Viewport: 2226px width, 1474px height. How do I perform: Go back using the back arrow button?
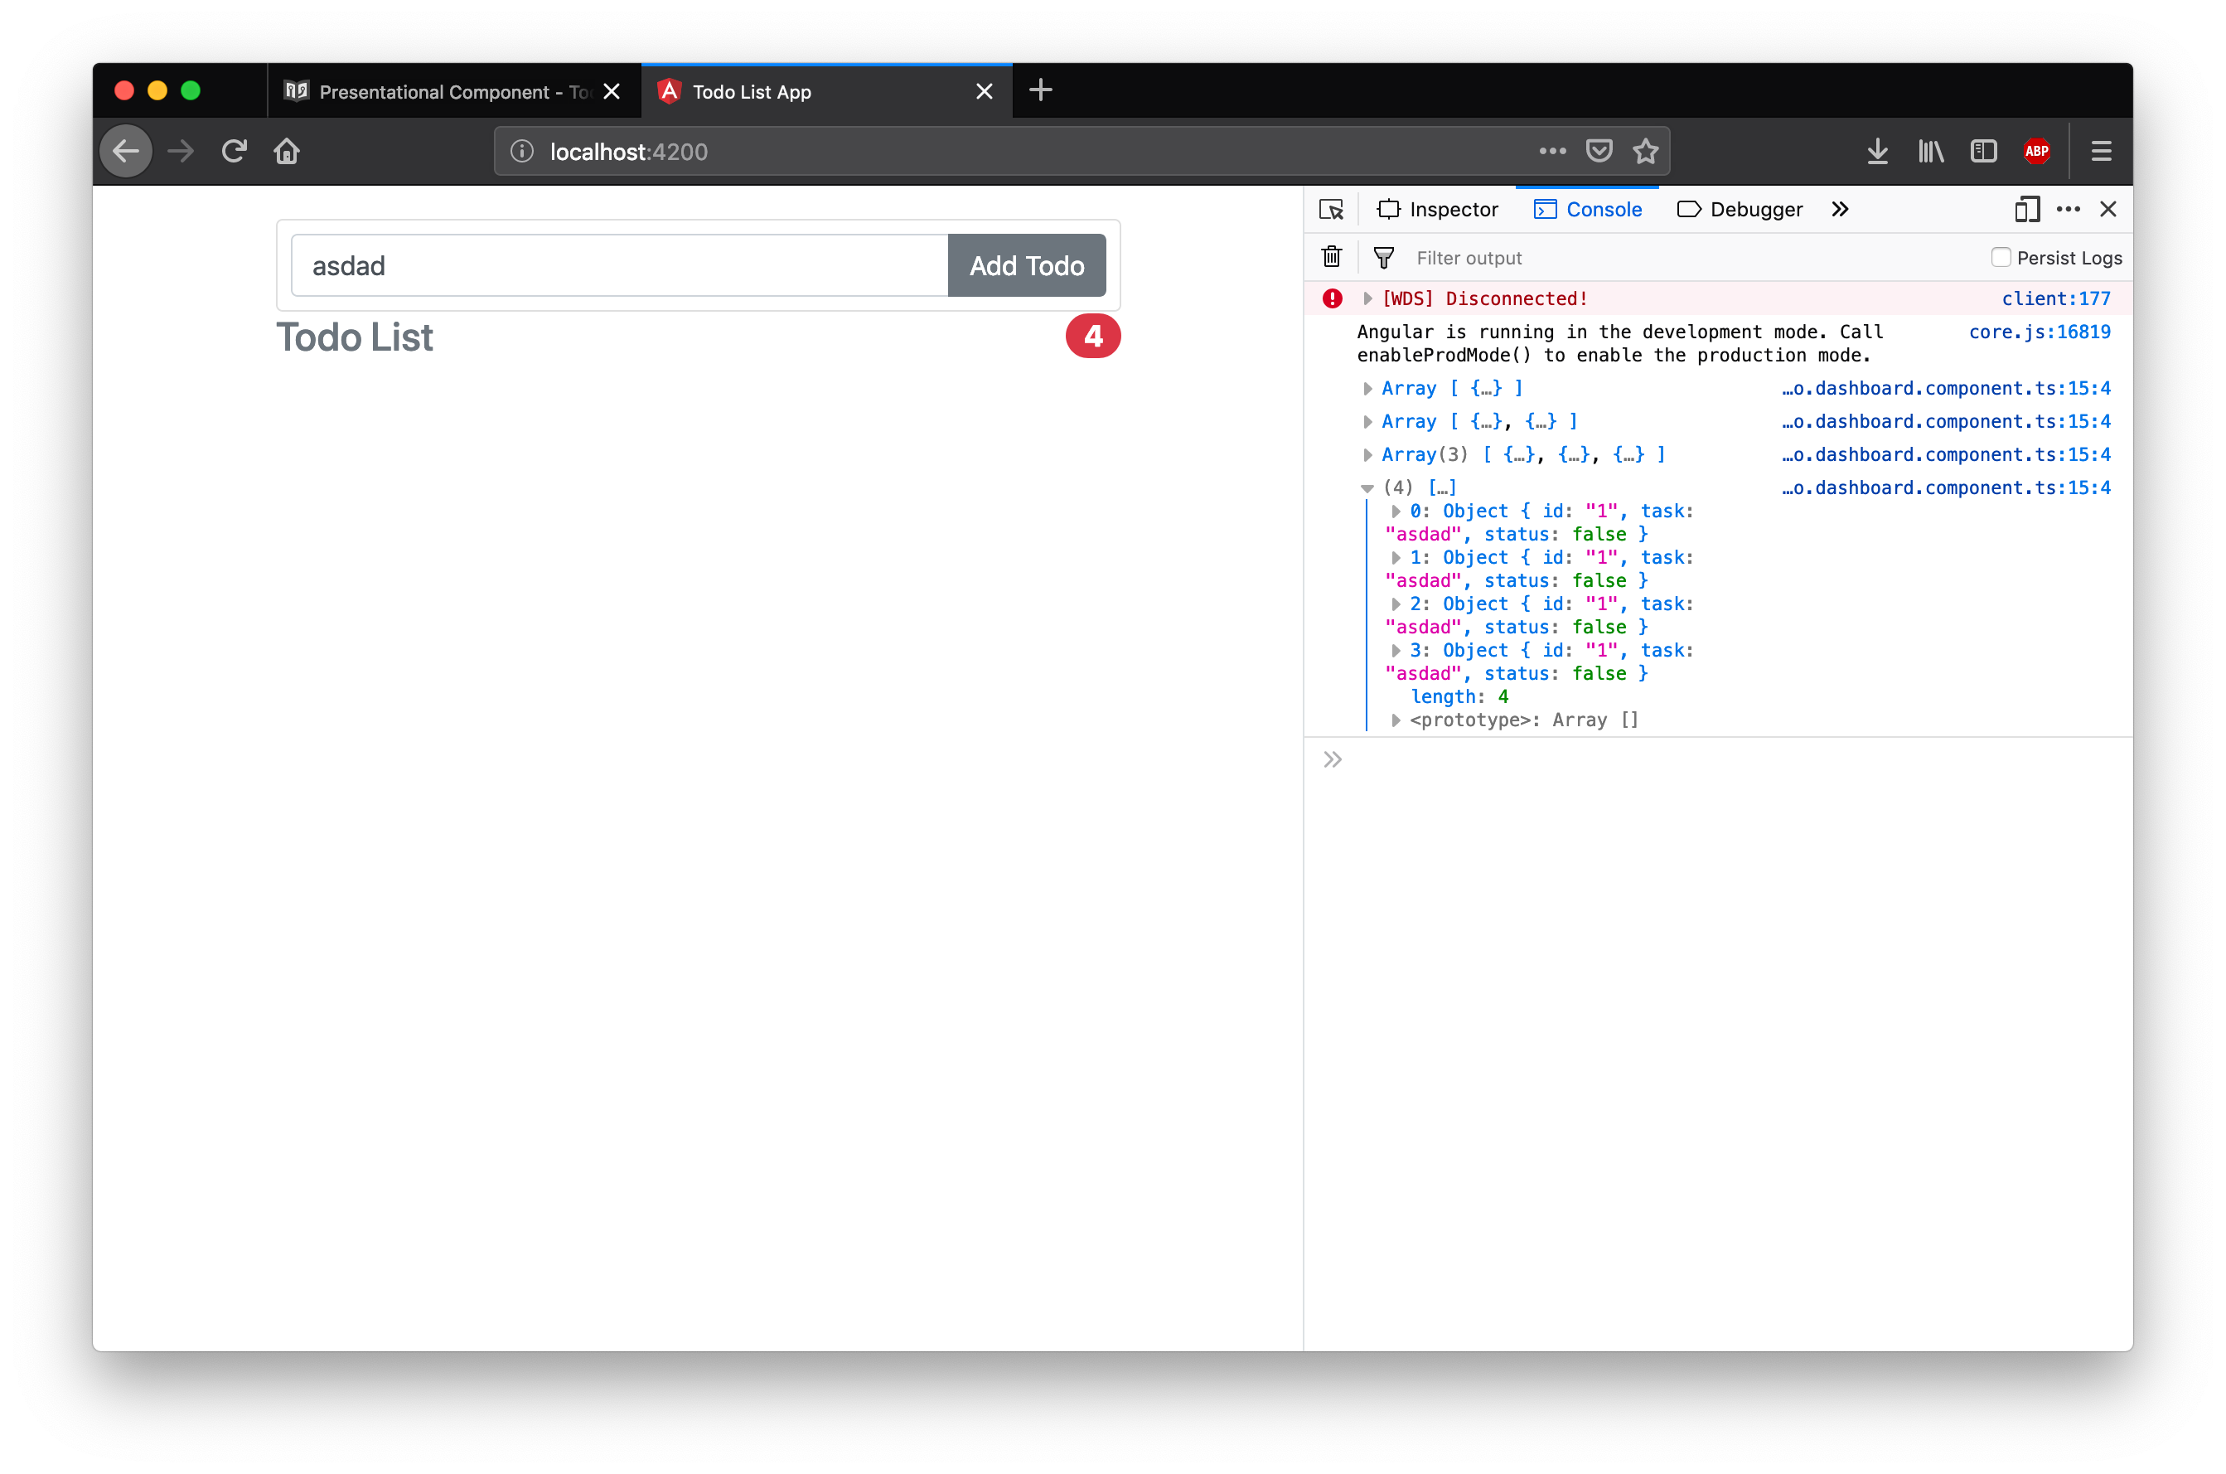(125, 152)
